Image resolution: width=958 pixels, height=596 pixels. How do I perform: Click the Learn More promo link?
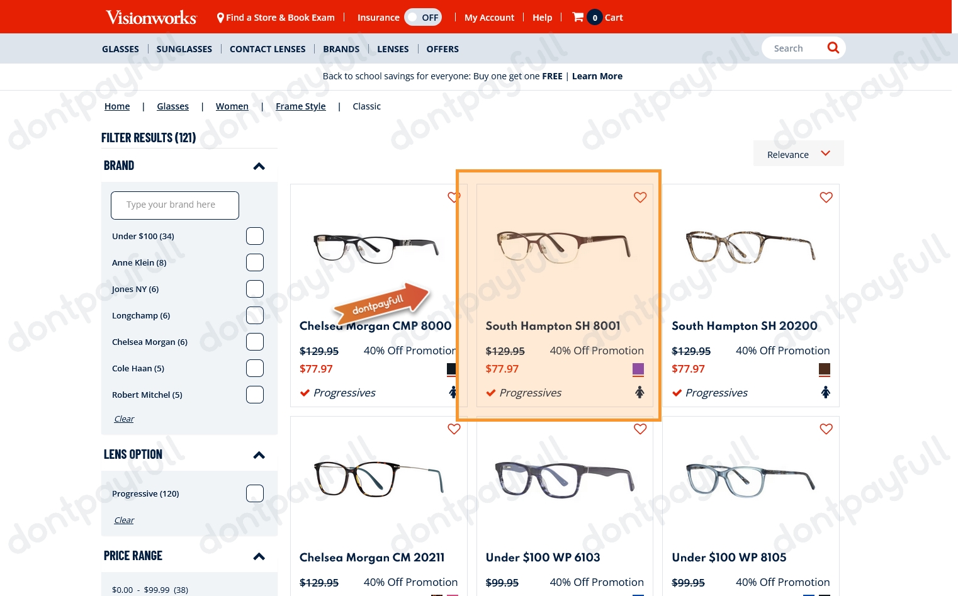(597, 76)
